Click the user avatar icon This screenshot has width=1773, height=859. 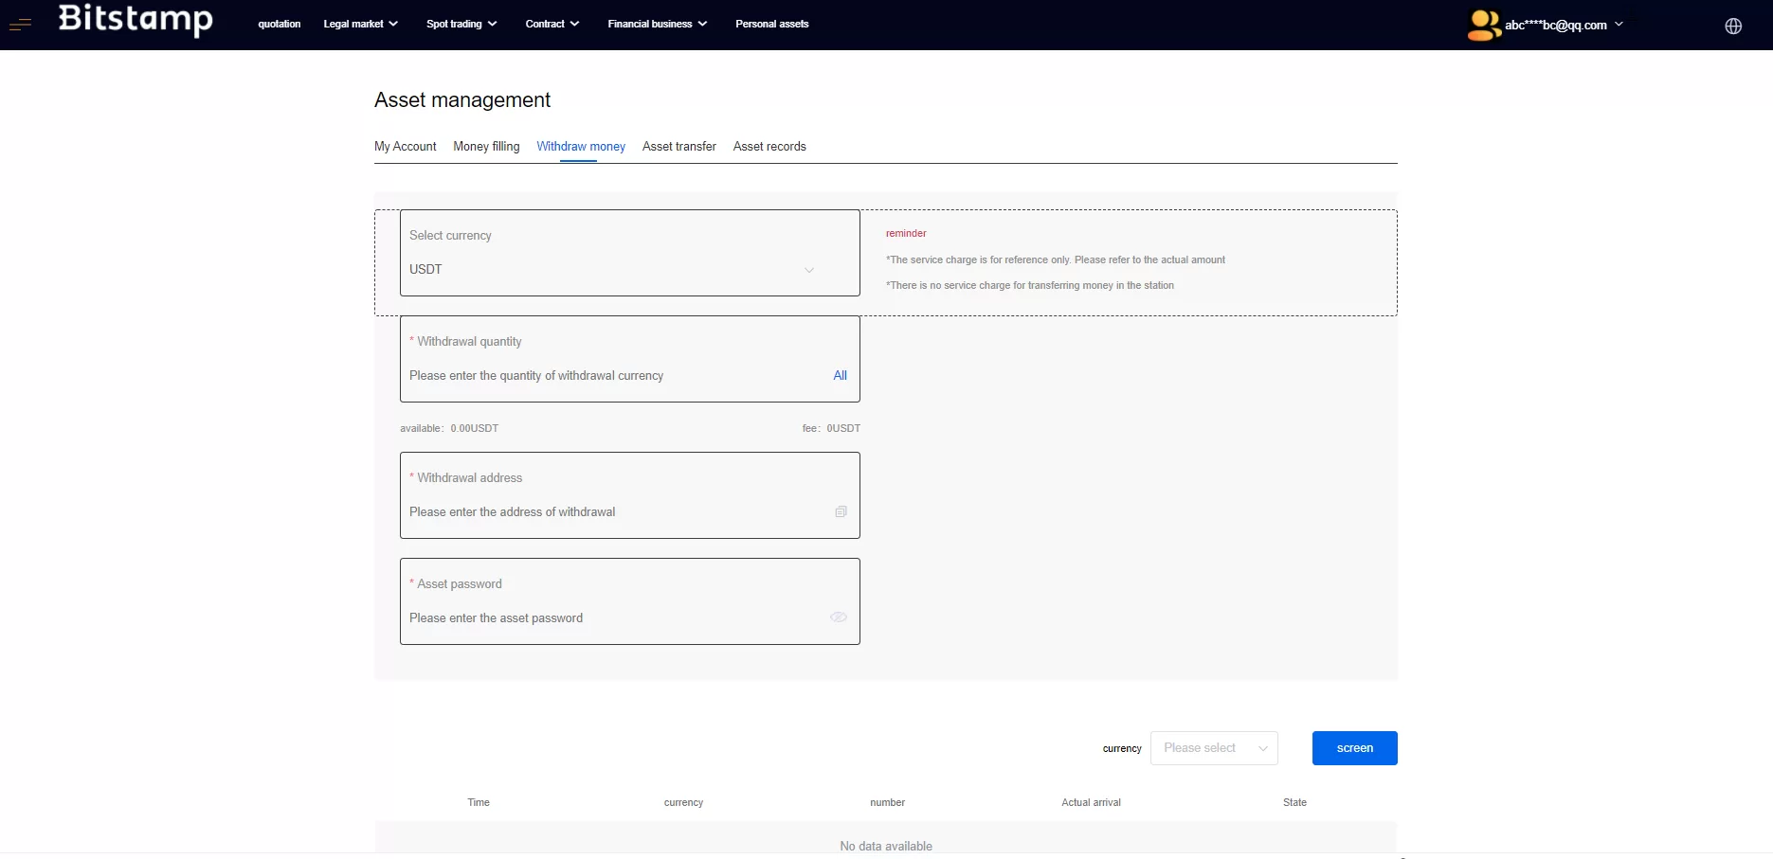tap(1483, 25)
